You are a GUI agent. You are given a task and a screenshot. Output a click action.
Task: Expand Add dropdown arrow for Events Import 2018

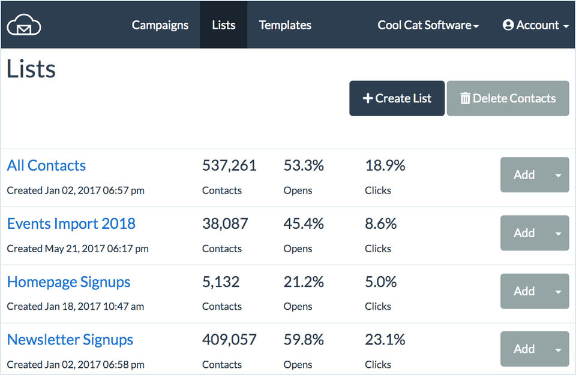coord(558,234)
